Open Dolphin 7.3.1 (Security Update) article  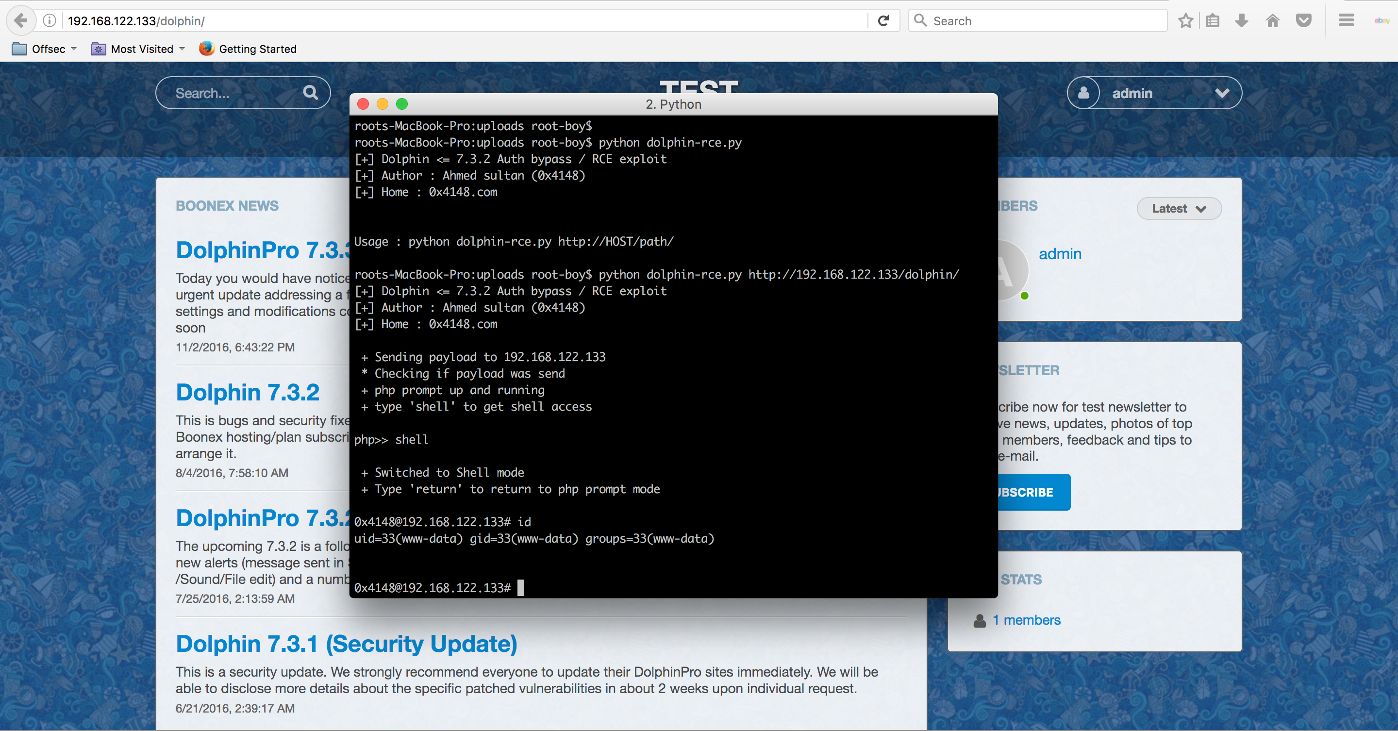tap(346, 644)
